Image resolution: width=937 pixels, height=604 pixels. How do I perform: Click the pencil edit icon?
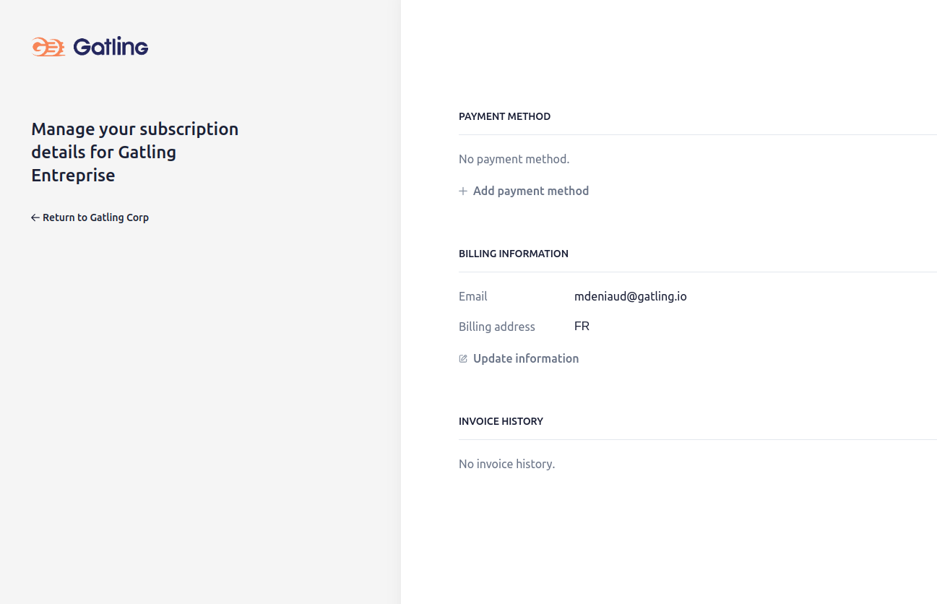463,359
